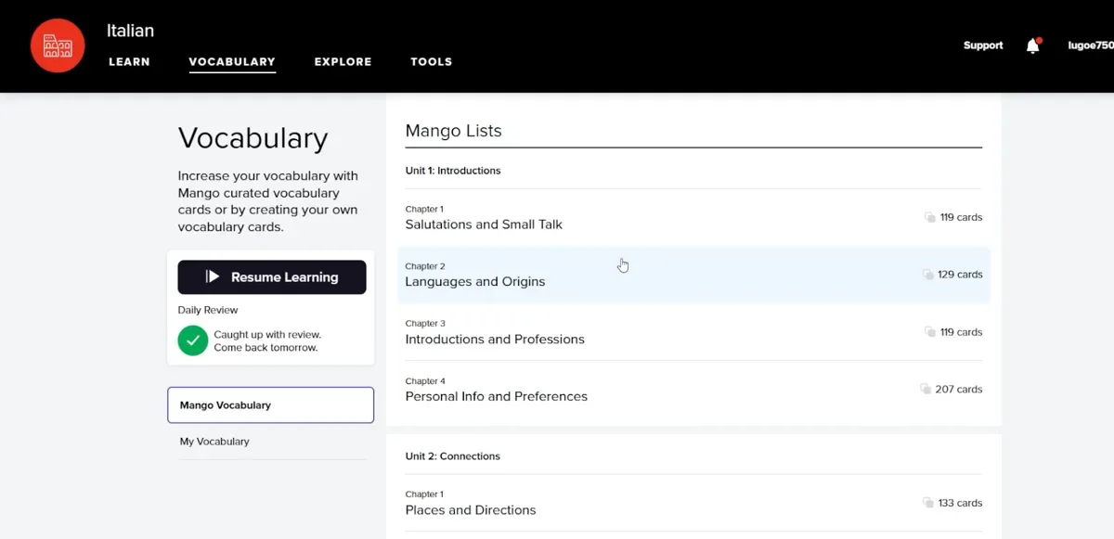Open Languages and Origins chapter
This screenshot has width=1114, height=539.
coord(475,282)
